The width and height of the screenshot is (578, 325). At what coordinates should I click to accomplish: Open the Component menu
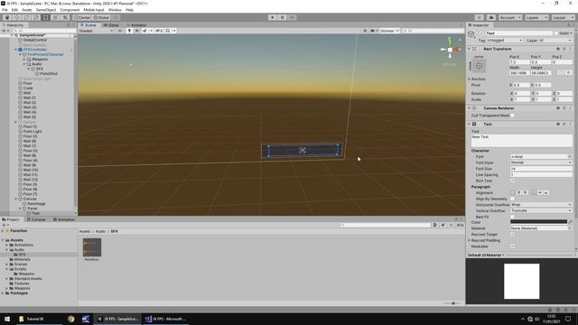70,10
